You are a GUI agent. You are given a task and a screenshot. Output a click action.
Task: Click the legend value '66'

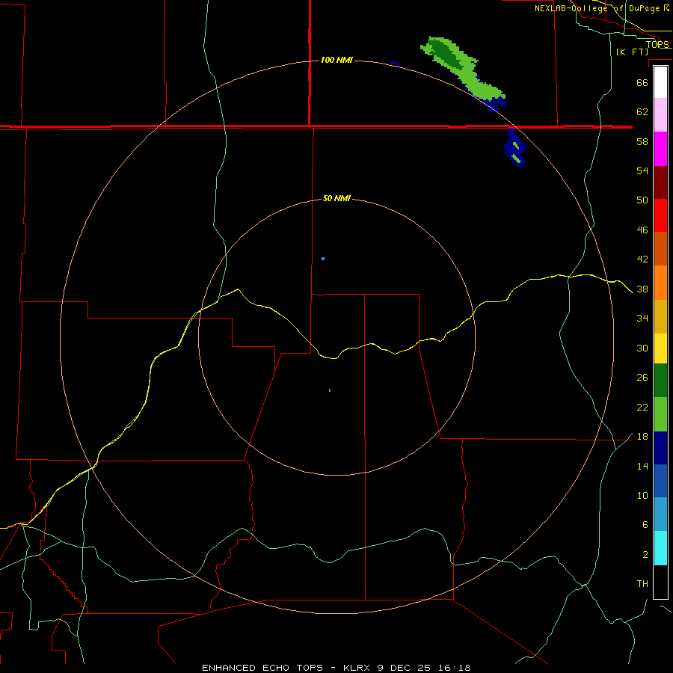(x=642, y=82)
